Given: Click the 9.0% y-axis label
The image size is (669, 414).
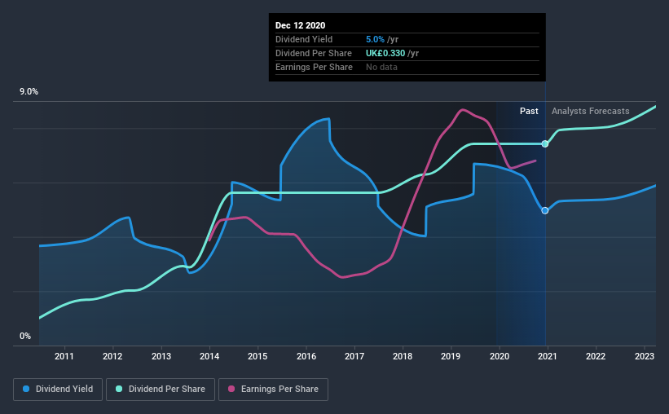Looking at the screenshot, I should tap(29, 92).
